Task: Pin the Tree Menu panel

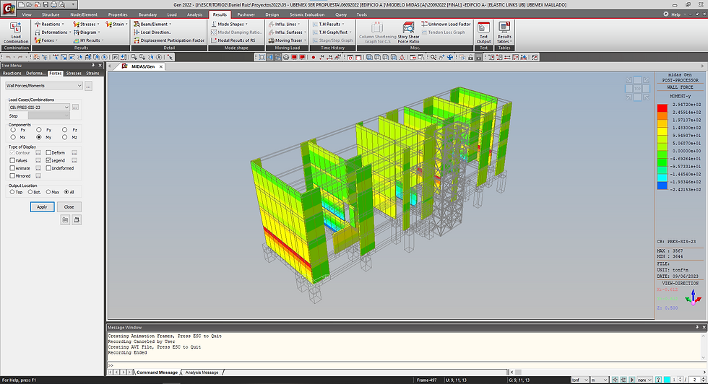Action: coord(93,66)
